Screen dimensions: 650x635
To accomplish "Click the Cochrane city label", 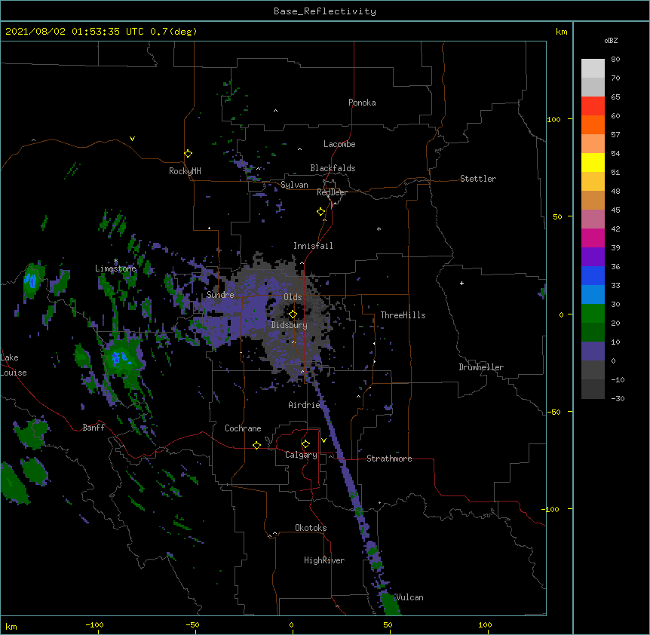I will click(x=243, y=428).
